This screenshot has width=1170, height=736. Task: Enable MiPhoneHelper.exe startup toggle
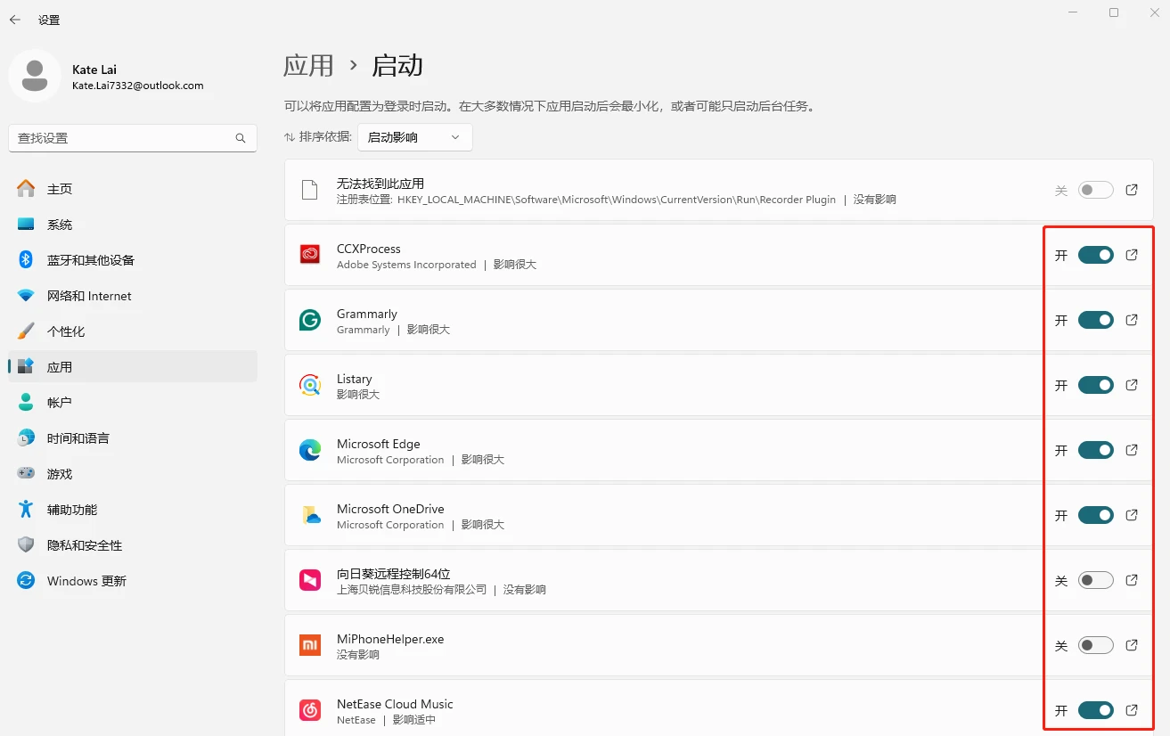tap(1095, 645)
